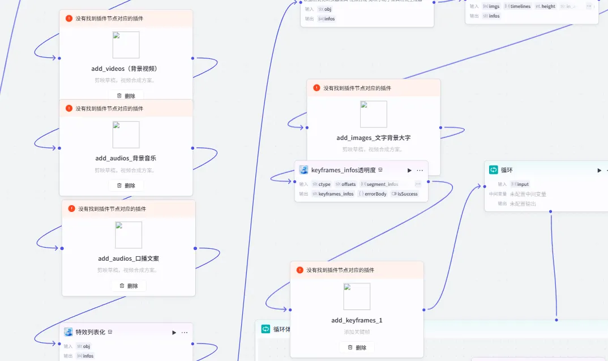This screenshot has height=361, width=608.
Task: Click input port of add_audios_口播文案 node
Action: tap(62, 248)
